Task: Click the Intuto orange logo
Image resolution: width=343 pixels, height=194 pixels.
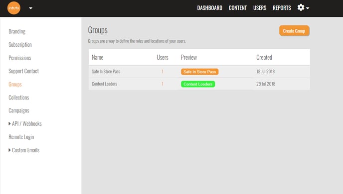Action: tap(14, 8)
